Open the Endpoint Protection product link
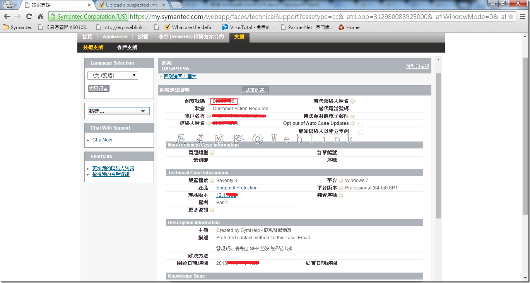This screenshot has height=283, width=530. click(237, 188)
